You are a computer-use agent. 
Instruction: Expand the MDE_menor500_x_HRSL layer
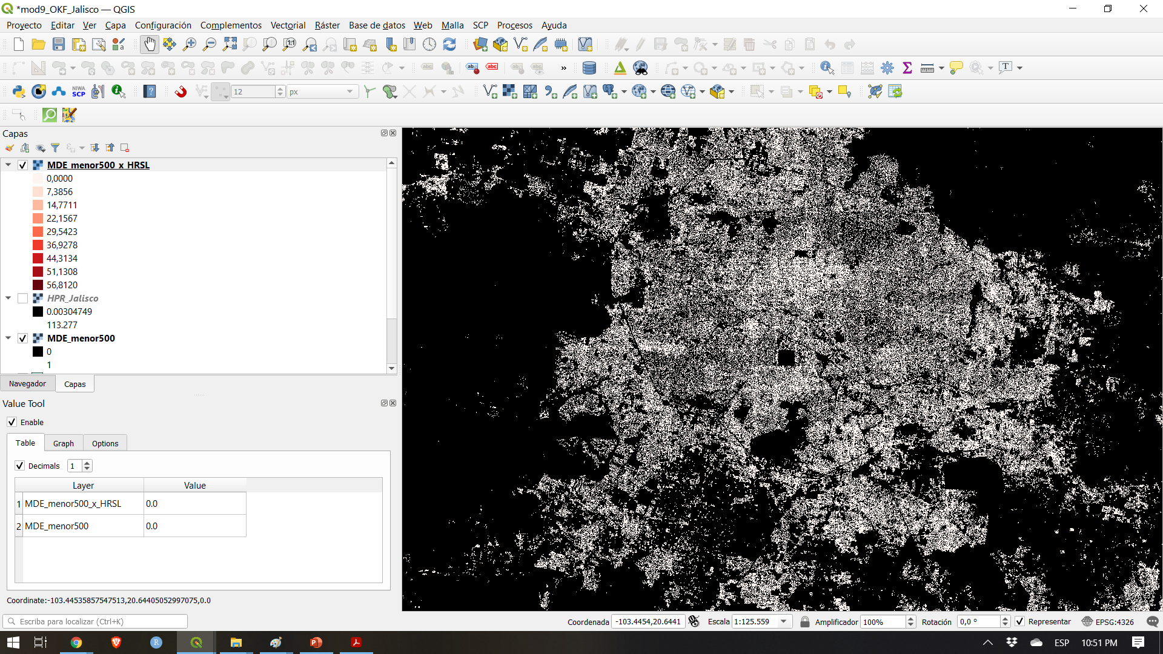9,165
